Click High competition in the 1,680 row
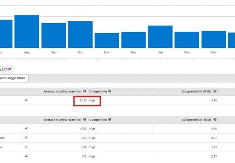 92,129
